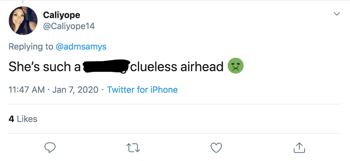
Task: Click the bold likes count number 4
Action: 11,119
